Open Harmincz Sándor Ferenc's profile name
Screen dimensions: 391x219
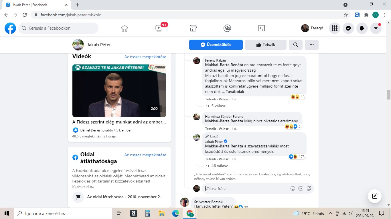pyautogui.click(x=224, y=117)
